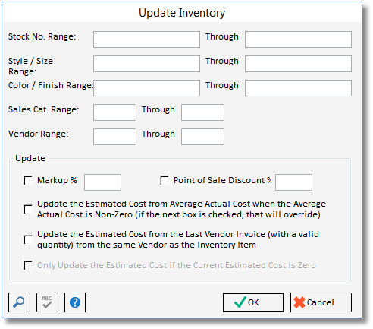Focus the Style / Size Range start field
Viewport: 373px width, 329px height.
coord(146,64)
